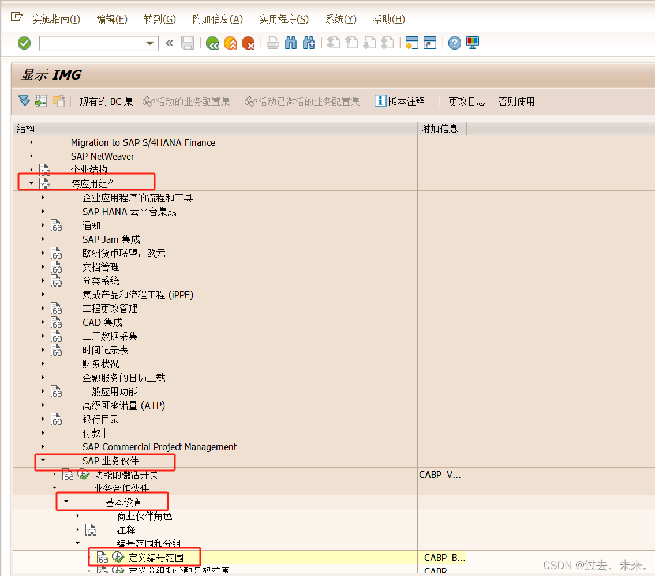The image size is (655, 576).
Task: Open command field dropdown arrow
Action: click(149, 43)
